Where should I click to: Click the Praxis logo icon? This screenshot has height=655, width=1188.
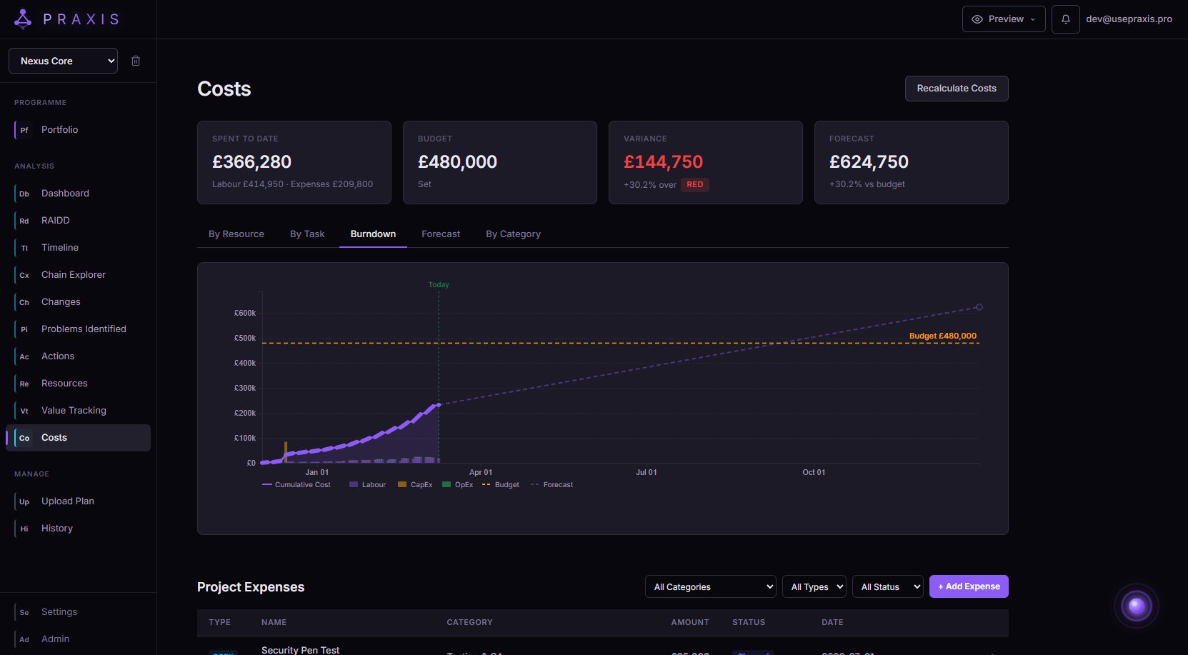pyautogui.click(x=23, y=19)
